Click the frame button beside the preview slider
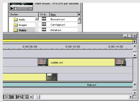 tap(31, 9)
